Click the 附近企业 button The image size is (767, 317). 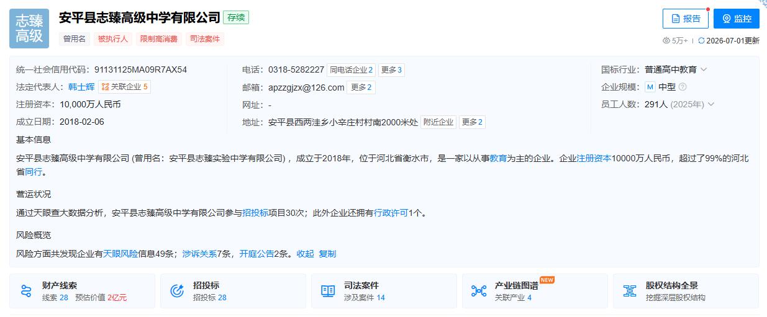[x=438, y=122]
